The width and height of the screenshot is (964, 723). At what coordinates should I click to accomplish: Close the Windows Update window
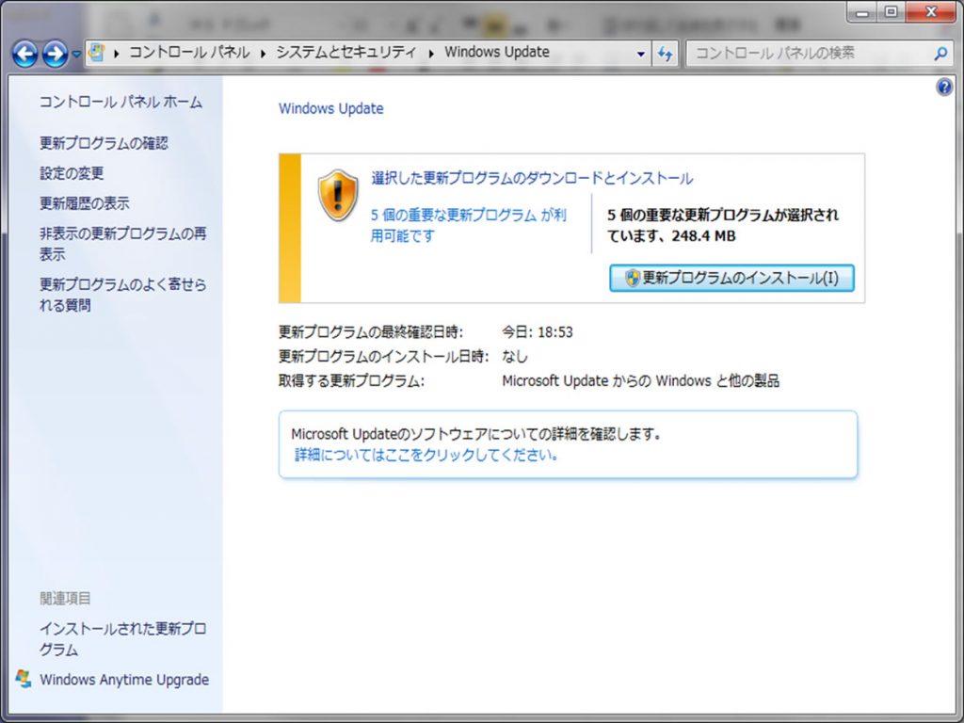click(x=931, y=12)
